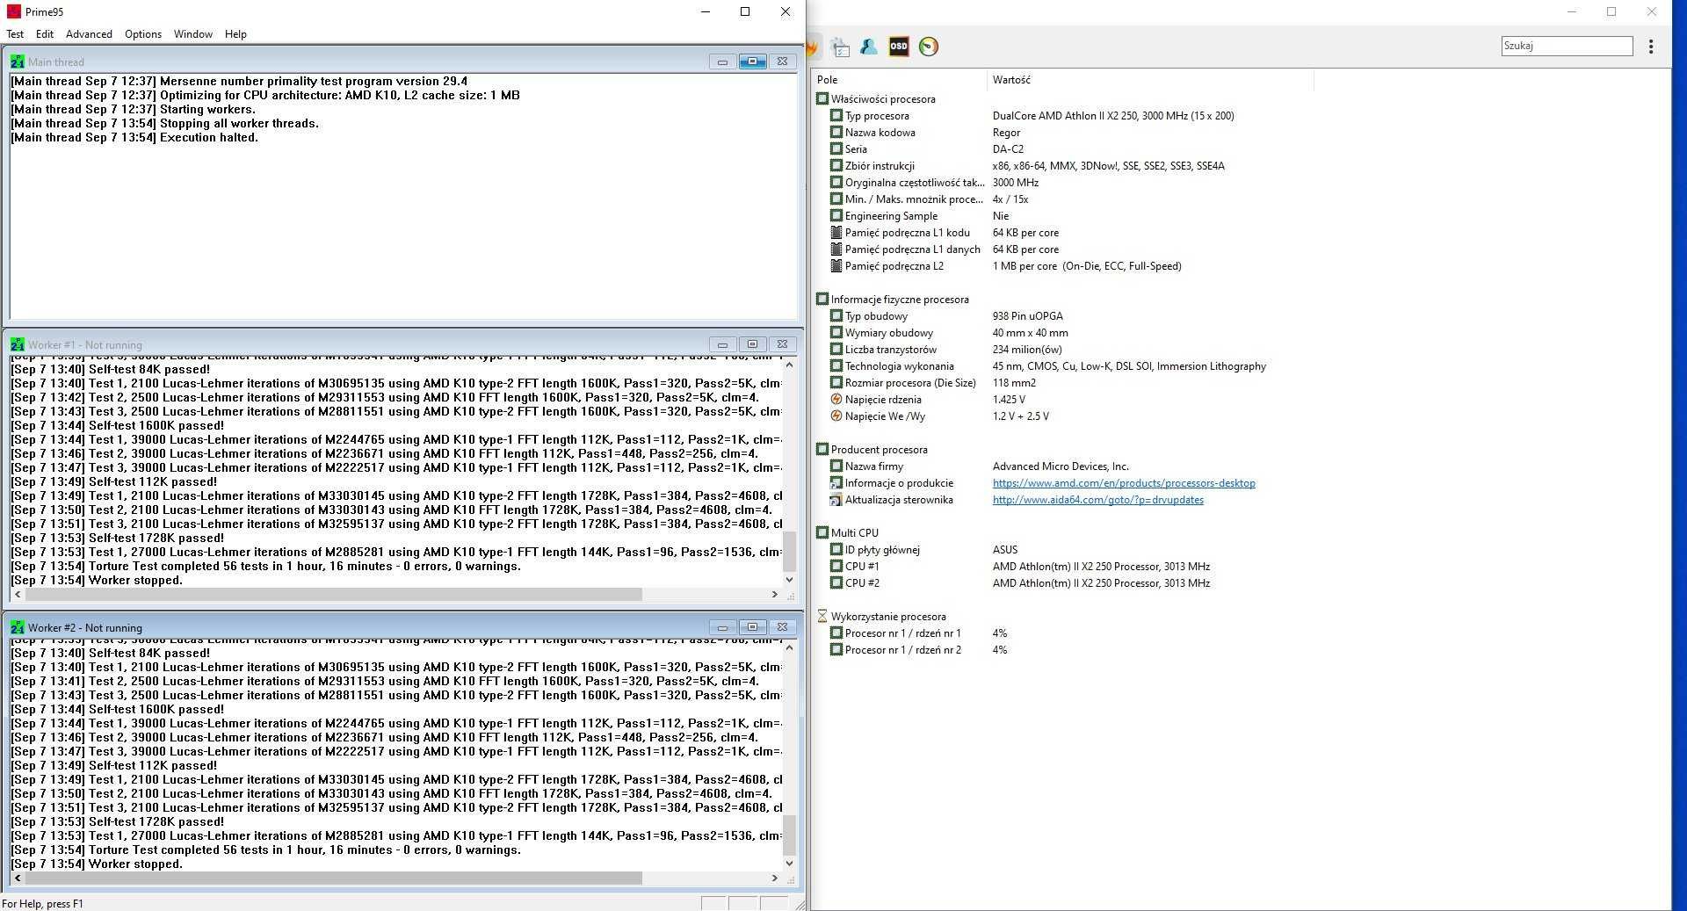Click the Worker #1 window icon
The height and width of the screenshot is (911, 1687).
(18, 344)
